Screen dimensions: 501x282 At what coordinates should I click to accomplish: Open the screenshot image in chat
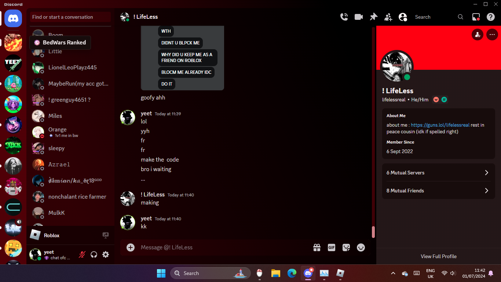pos(182,58)
